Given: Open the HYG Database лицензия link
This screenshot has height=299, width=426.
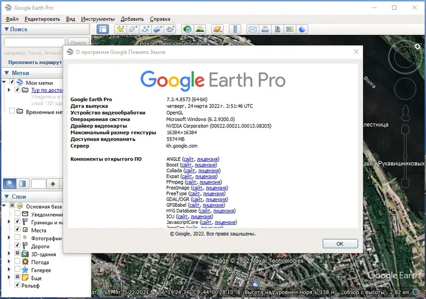Looking at the screenshot, I should (224, 211).
